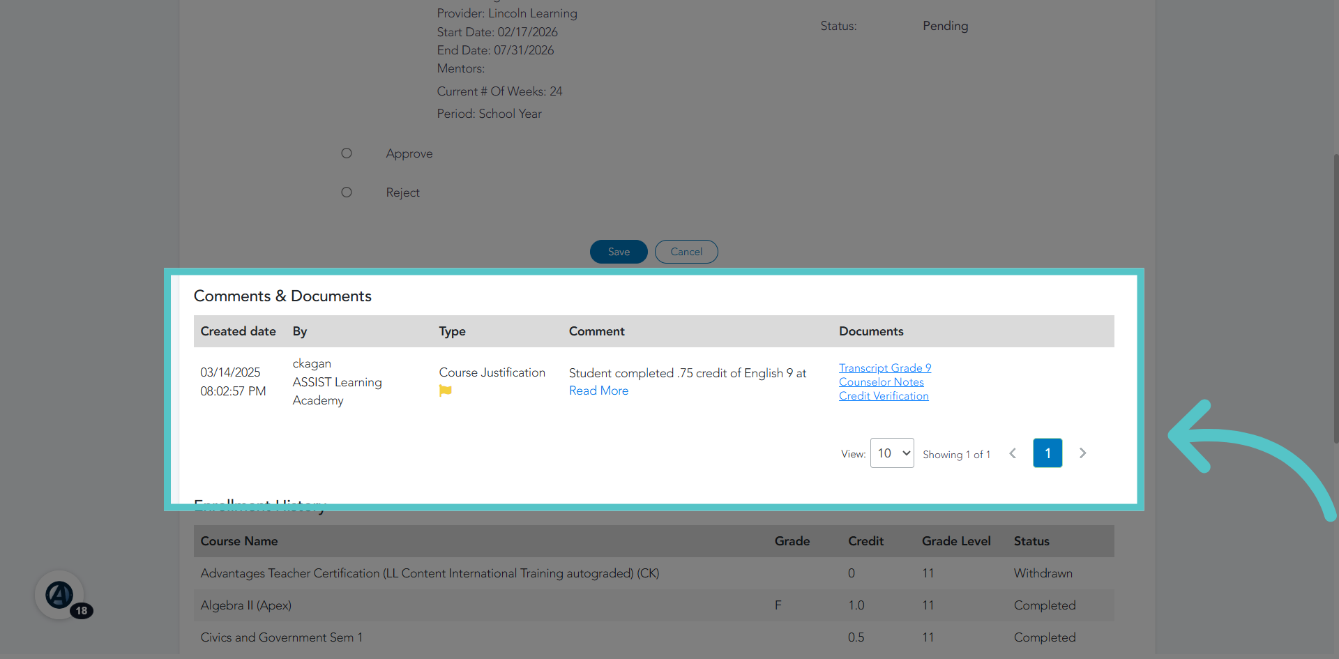Click the Type column header
The image size is (1339, 659).
click(x=452, y=331)
